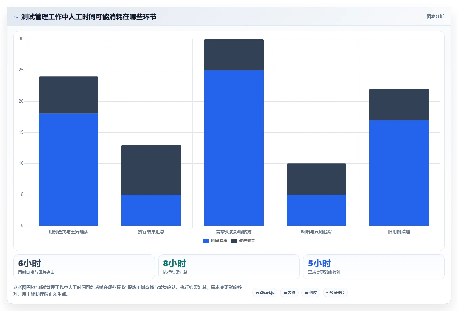458x311 pixels.
Task: Click the 图表分析 label in the header
Action: pos(435,16)
